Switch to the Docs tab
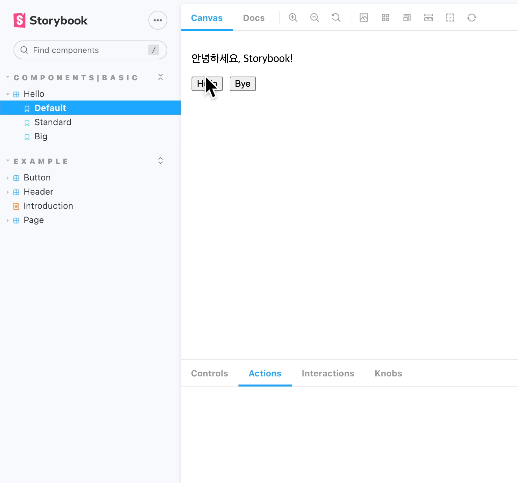Image resolution: width=518 pixels, height=483 pixels. click(x=254, y=18)
